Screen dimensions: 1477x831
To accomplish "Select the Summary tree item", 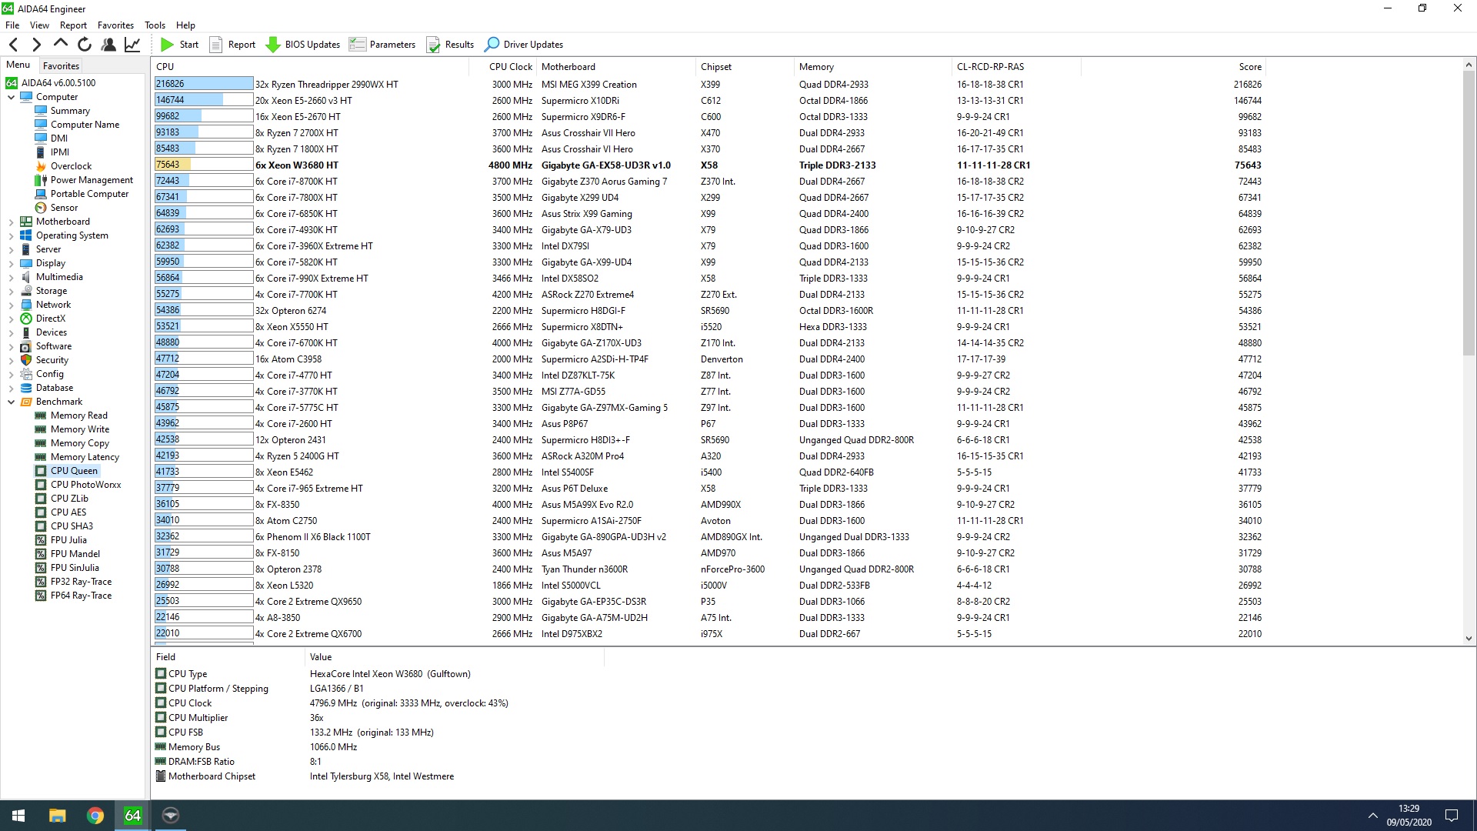I will 70,111.
